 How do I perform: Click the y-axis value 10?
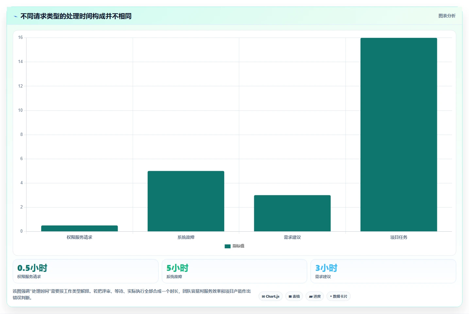pos(20,110)
